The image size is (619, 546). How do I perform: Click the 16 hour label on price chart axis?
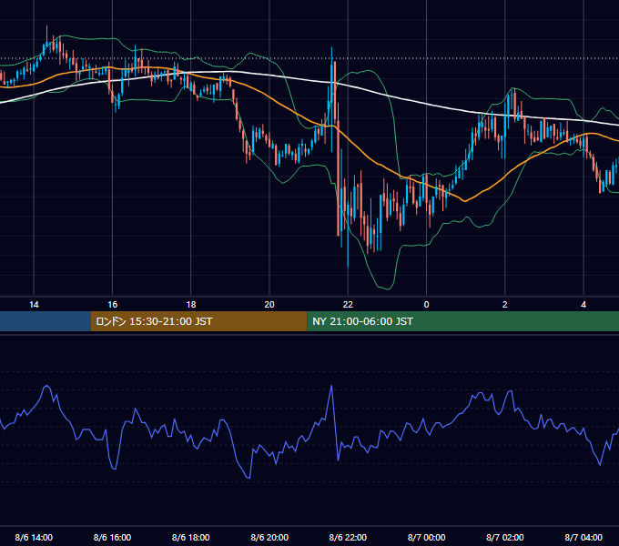tap(113, 305)
